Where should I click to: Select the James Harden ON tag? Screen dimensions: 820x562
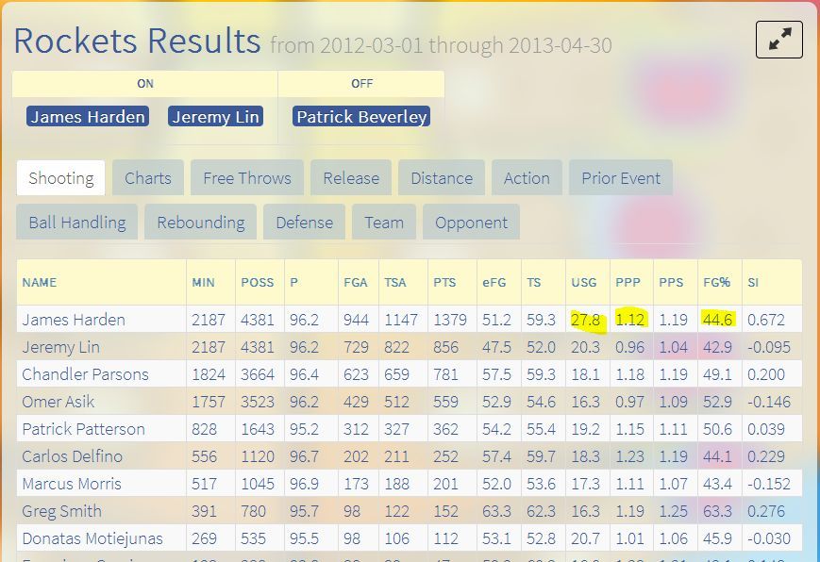point(88,116)
